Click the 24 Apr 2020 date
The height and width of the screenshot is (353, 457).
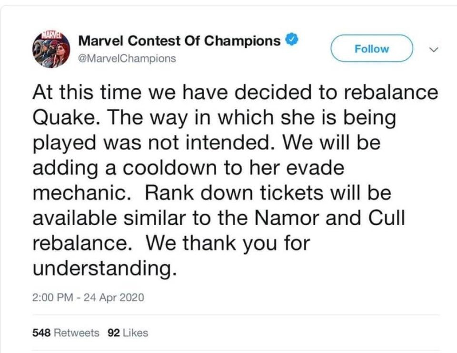click(x=114, y=297)
